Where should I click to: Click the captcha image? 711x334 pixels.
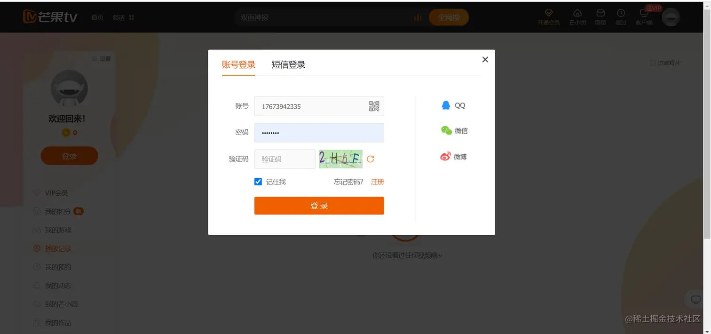(x=341, y=159)
